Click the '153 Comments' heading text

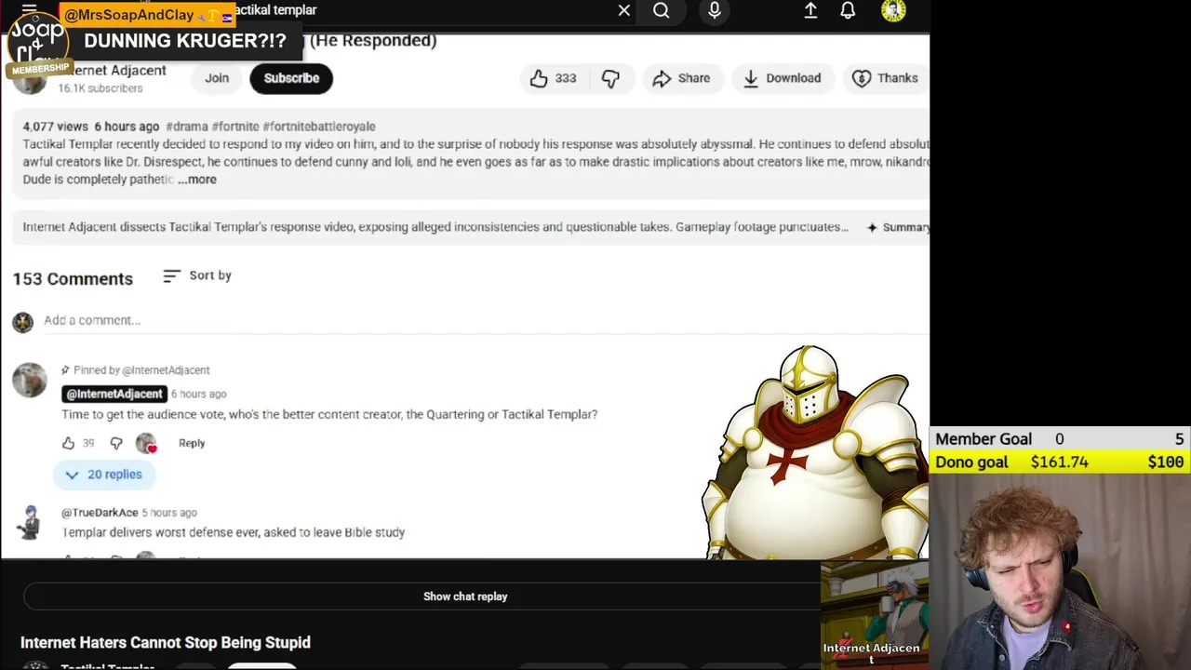(x=73, y=278)
